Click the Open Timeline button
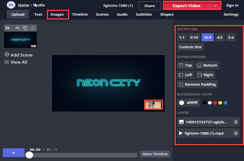The image size is (244, 161). tap(155, 154)
